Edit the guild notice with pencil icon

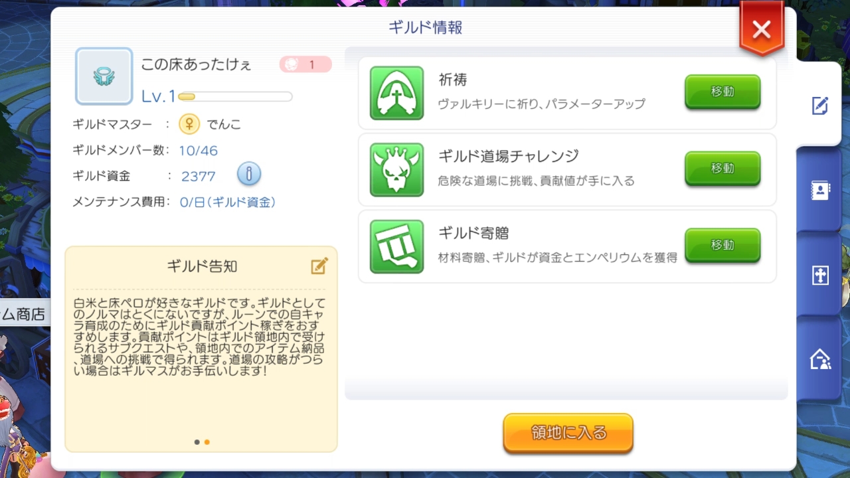pyautogui.click(x=319, y=266)
